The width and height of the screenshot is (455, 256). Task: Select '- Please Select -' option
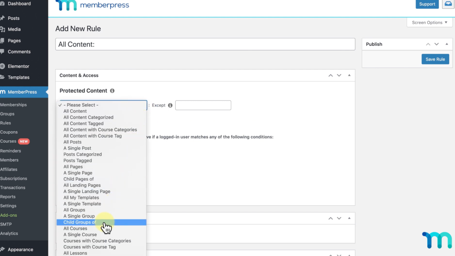click(x=101, y=105)
